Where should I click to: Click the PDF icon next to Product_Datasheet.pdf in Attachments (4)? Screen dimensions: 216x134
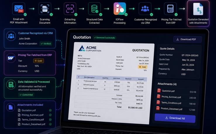coord(158,108)
